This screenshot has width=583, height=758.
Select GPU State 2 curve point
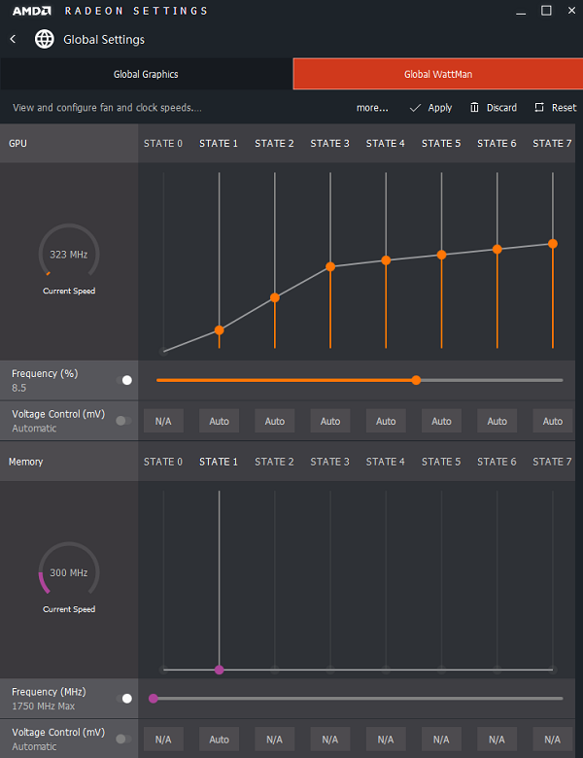275,297
